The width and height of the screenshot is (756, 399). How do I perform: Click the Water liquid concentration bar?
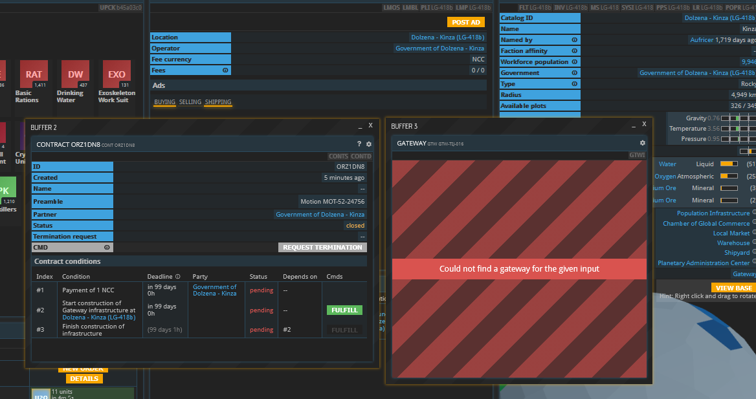pos(729,164)
